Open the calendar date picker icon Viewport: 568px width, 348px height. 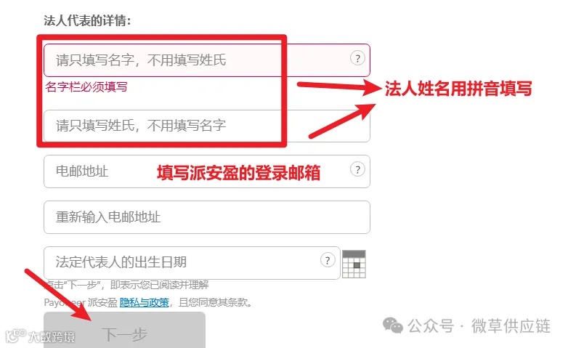(x=354, y=264)
